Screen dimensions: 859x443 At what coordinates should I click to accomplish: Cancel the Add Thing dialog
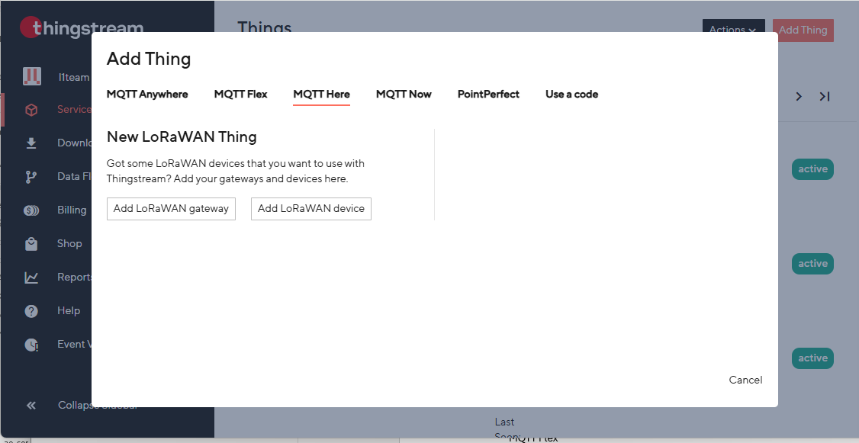[x=745, y=380]
